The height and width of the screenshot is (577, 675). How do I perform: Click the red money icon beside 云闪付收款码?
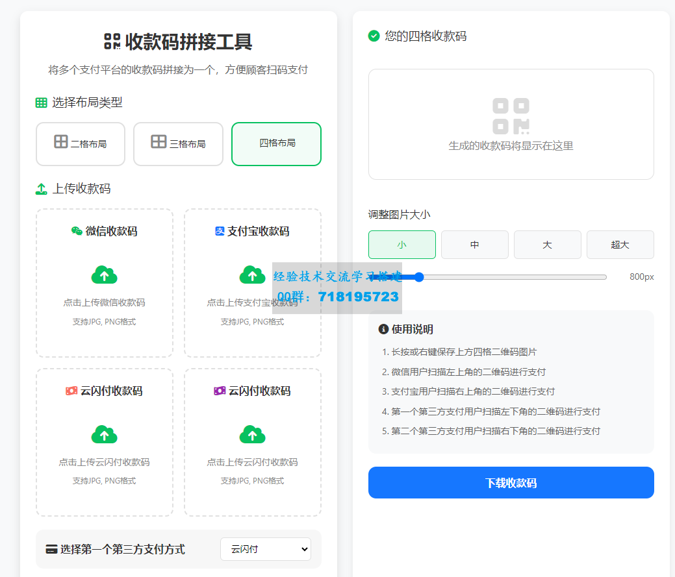[71, 391]
